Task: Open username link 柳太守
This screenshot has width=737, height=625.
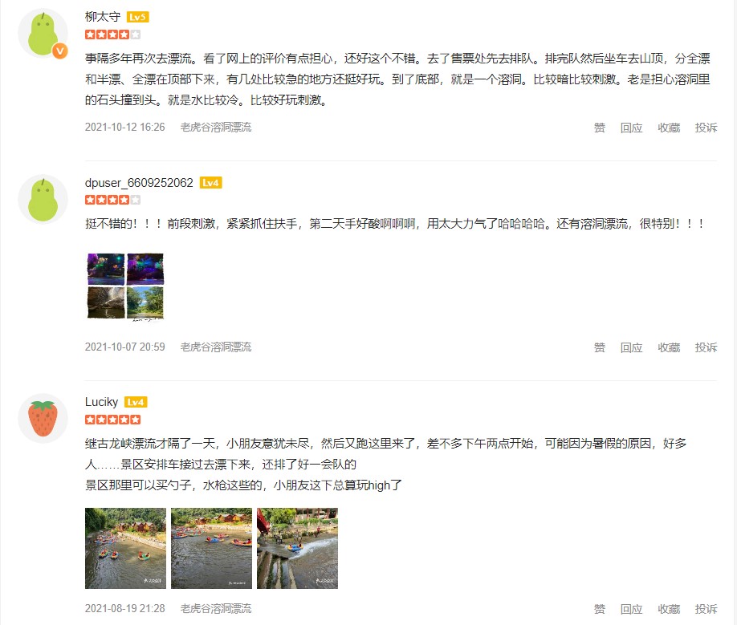Action: [103, 17]
